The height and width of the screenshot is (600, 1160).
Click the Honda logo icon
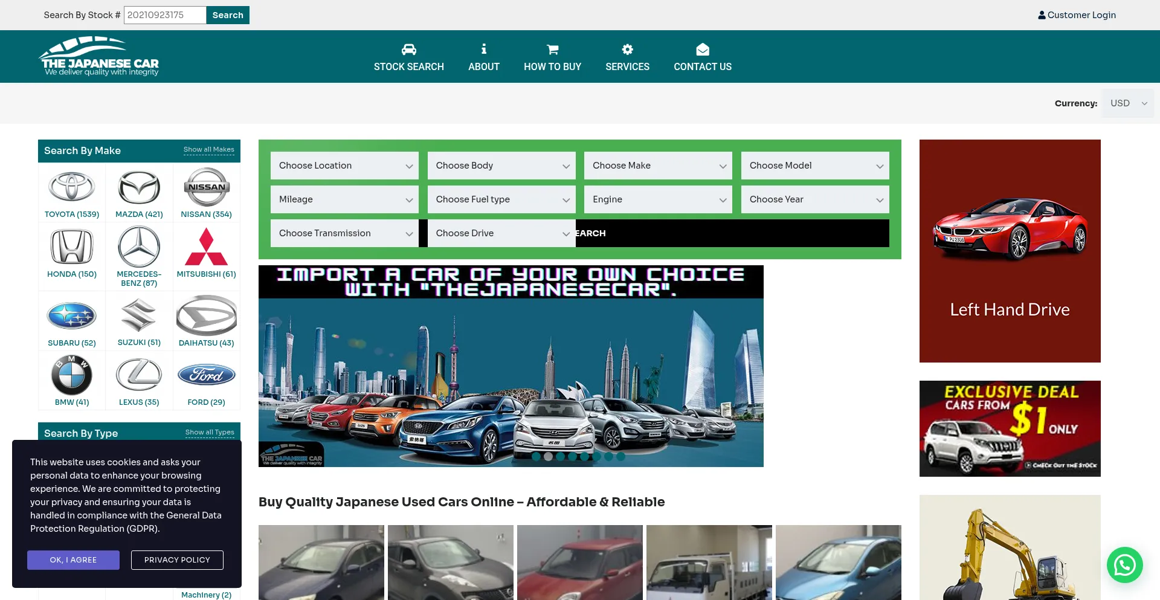pyautogui.click(x=72, y=247)
